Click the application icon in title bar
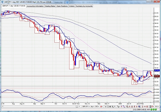 2,2
